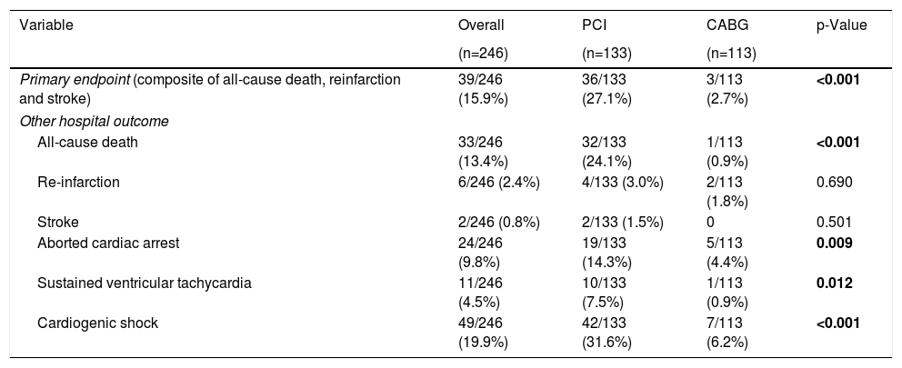Click the overall sample size (n=246)
902x368 pixels.
483,53
